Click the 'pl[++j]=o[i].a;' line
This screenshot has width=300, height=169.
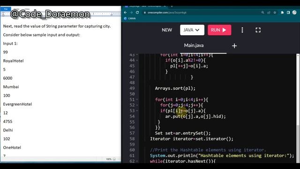[x=189, y=66]
